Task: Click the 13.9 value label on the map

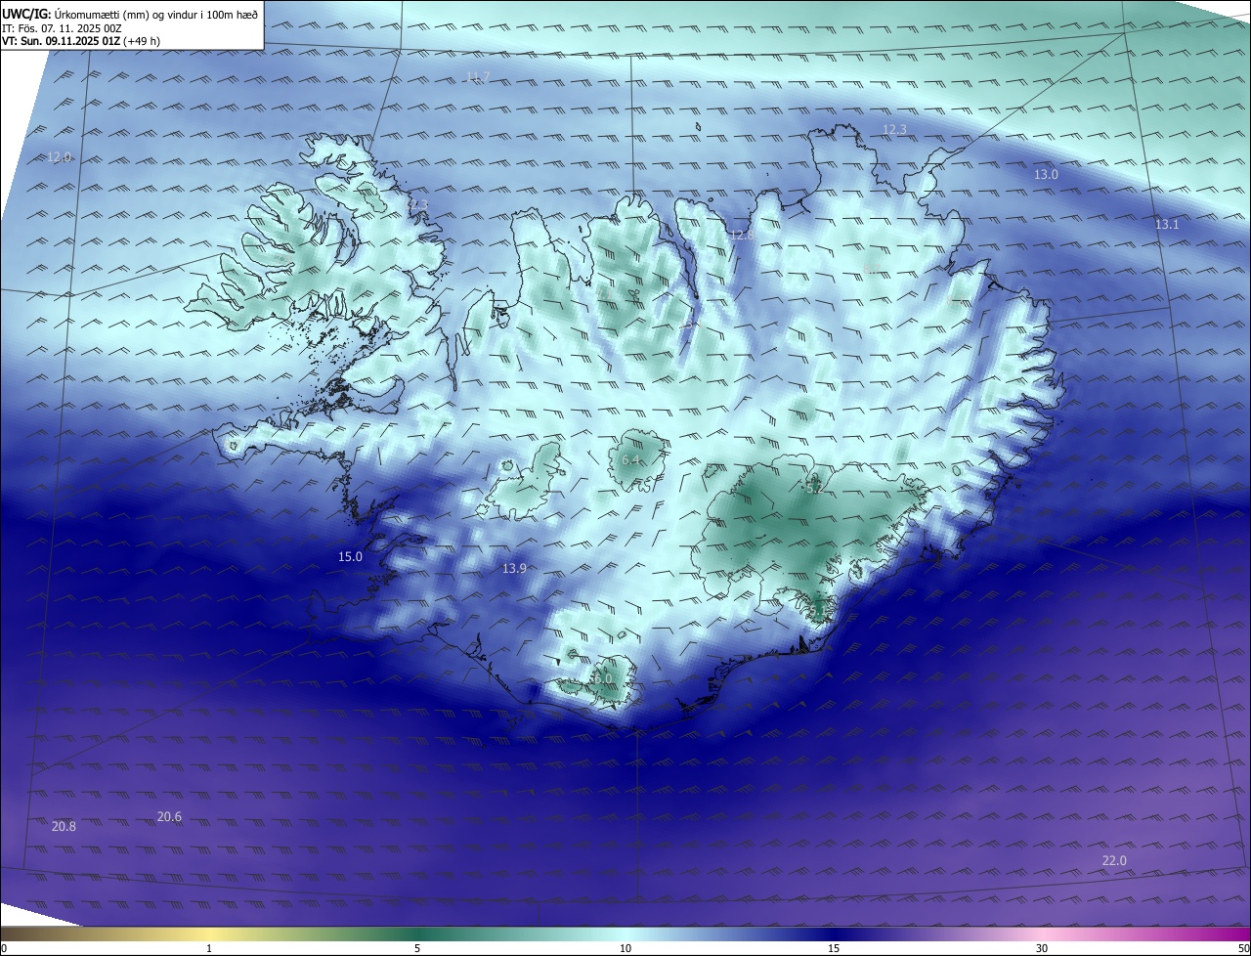Action: [514, 568]
